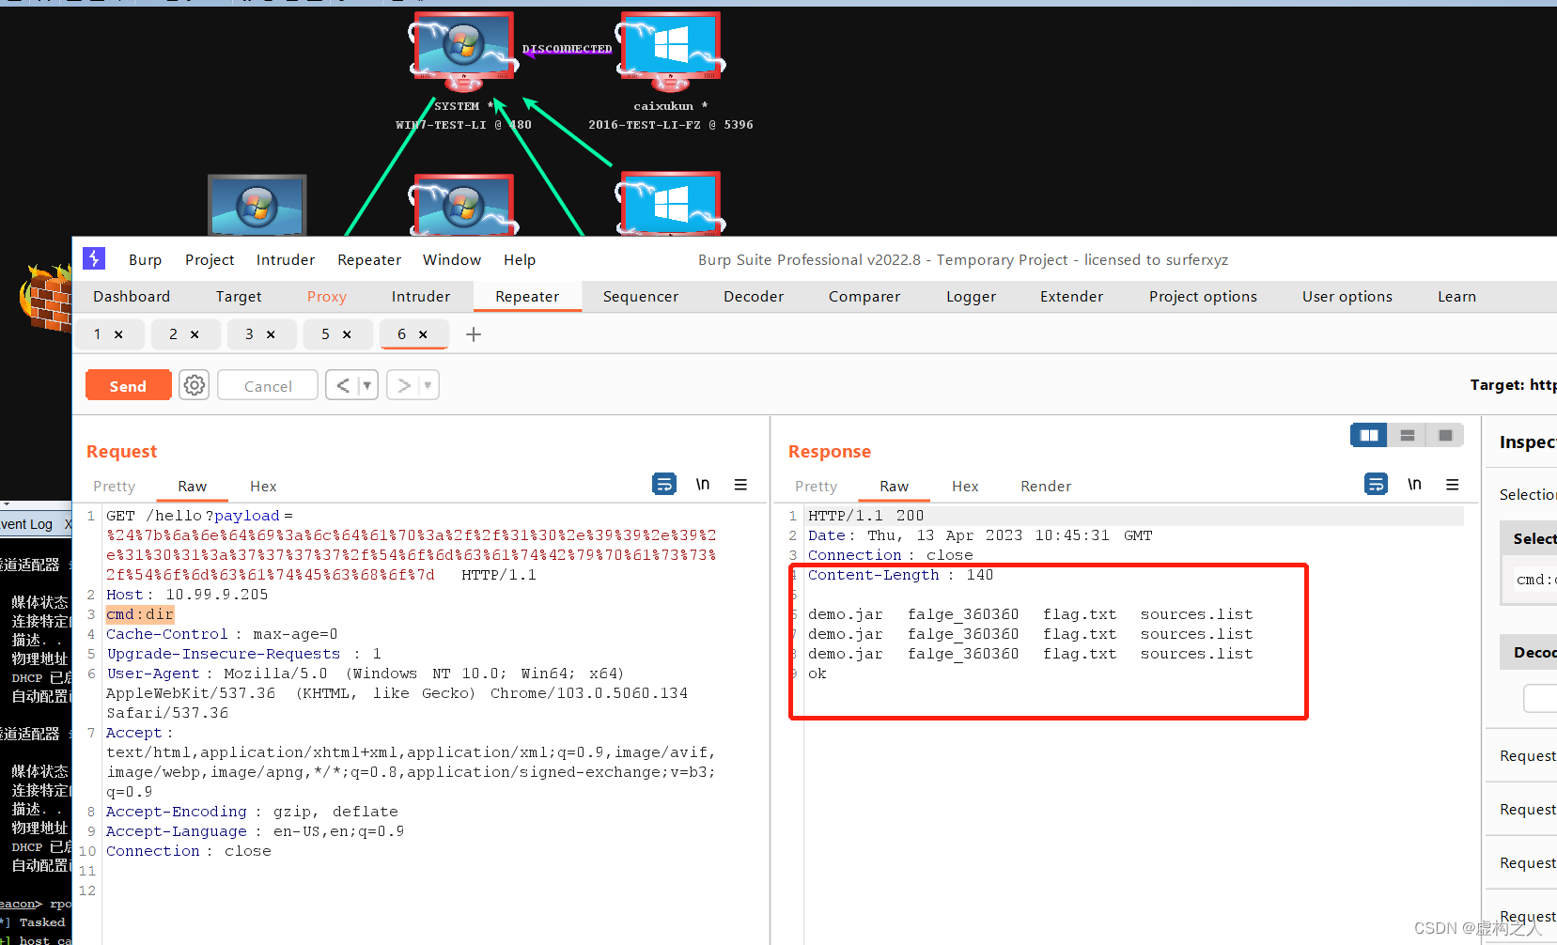
Task: Toggle non-printable characters in Request pane
Action: (703, 484)
